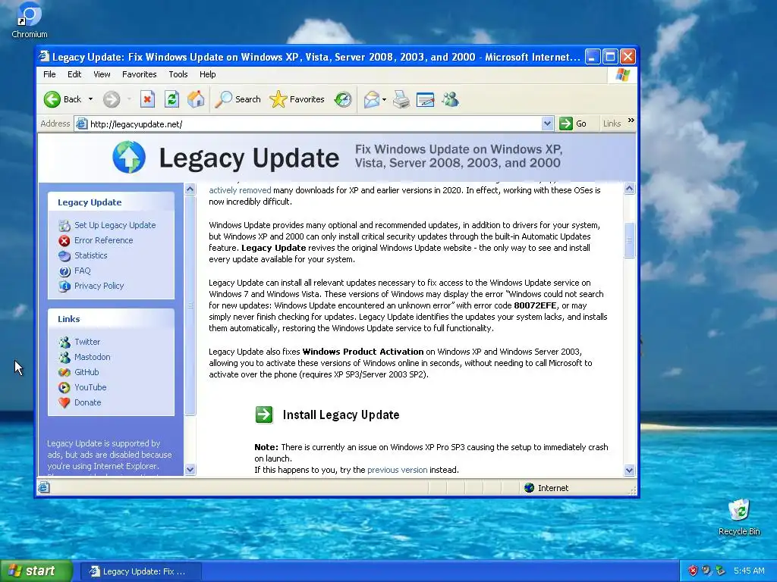Viewport: 777px width, 582px height.
Task: Expand the Links toolbar chevron
Action: 631,120
